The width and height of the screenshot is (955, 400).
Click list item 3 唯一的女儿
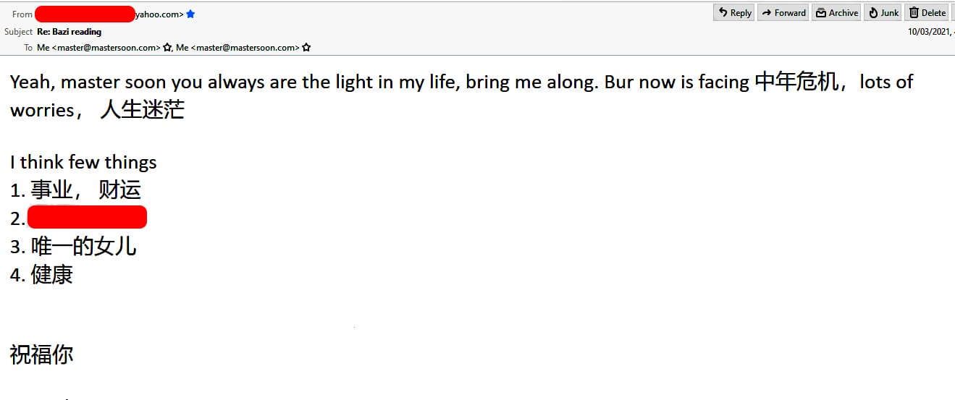(x=74, y=247)
